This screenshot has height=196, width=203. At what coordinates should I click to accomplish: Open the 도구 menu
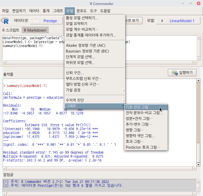point(93,11)
